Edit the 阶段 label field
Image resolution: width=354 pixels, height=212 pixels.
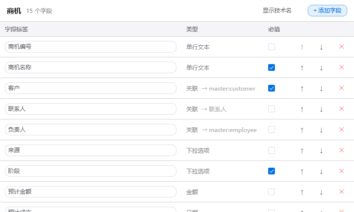click(91, 171)
